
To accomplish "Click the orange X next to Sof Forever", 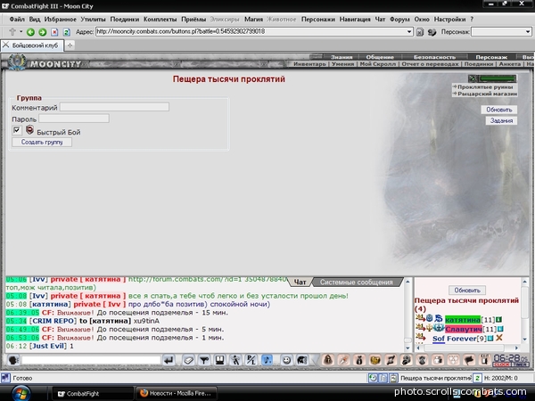I will tap(499, 338).
